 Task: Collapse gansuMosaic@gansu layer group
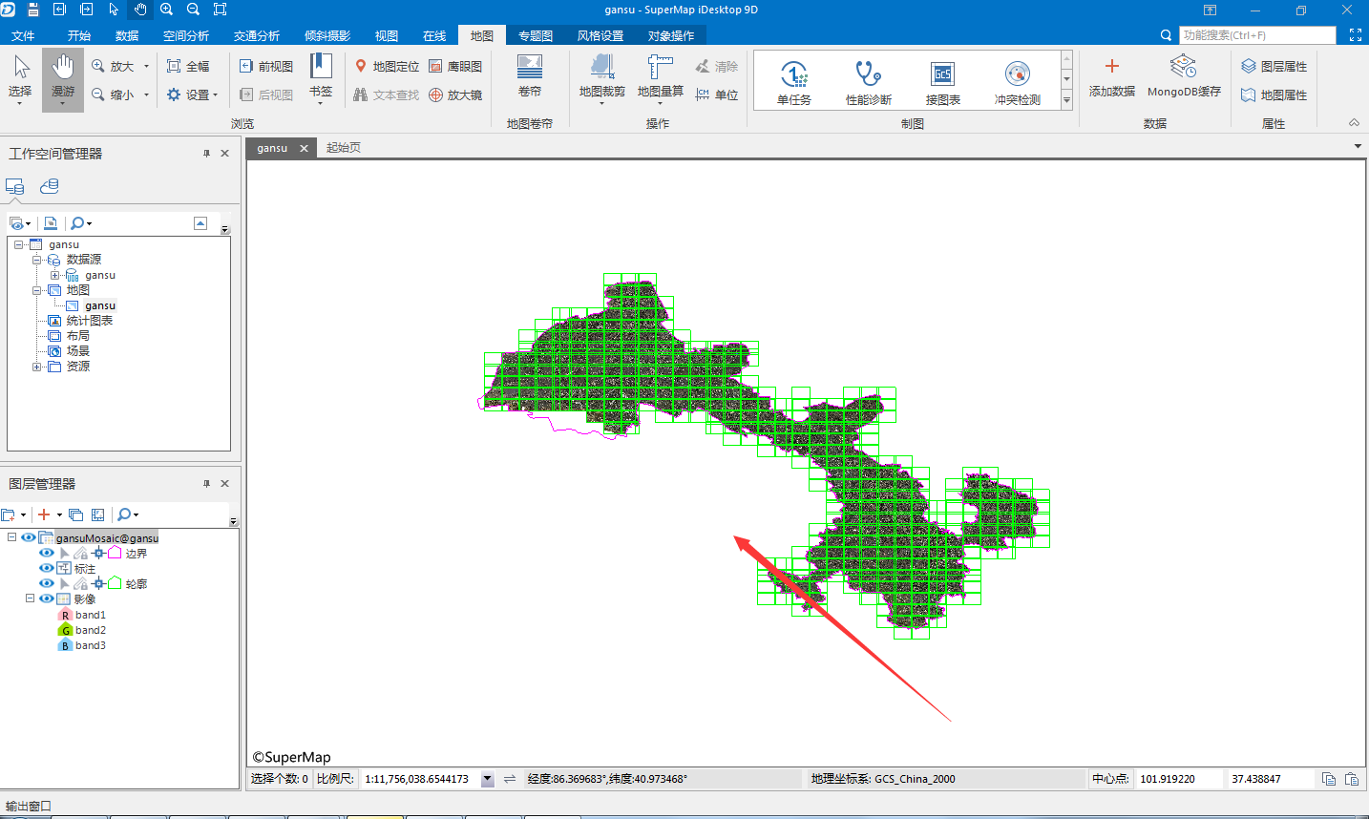coord(11,537)
